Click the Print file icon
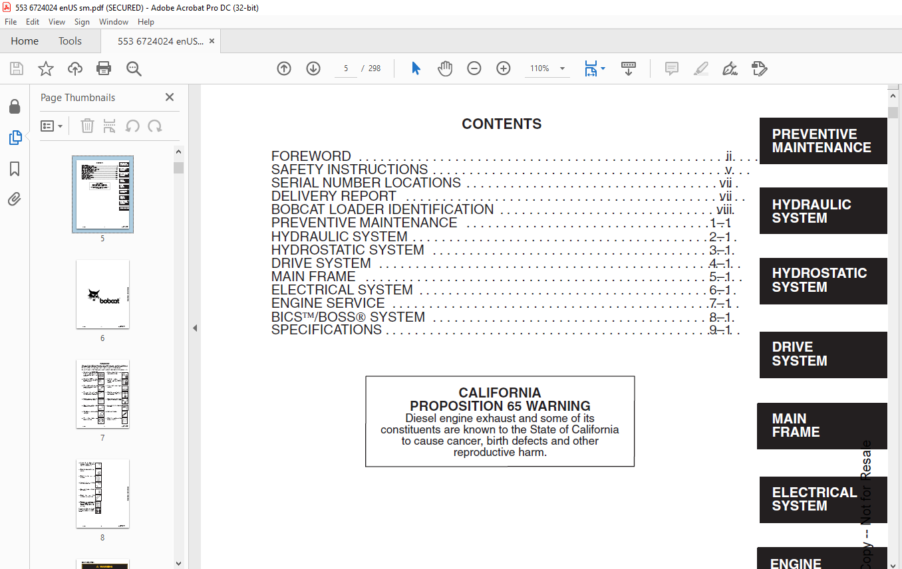902x569 pixels. pos(104,68)
